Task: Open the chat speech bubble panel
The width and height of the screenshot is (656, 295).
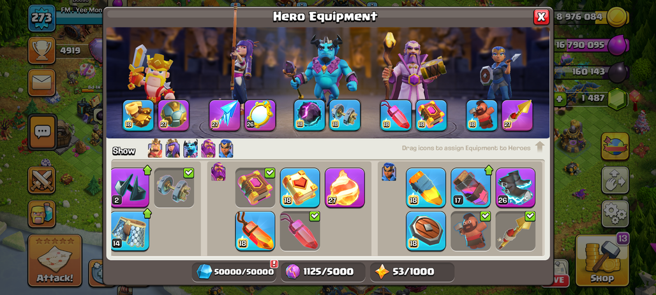Action: coord(42,133)
